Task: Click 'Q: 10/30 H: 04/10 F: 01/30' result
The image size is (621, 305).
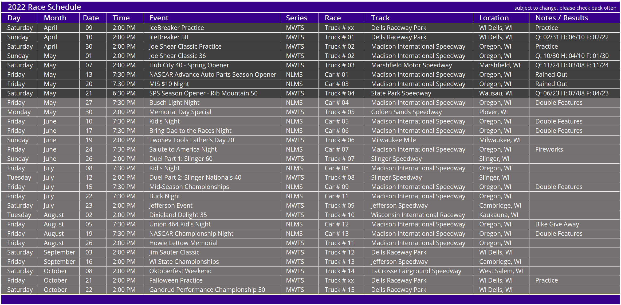Action: 572,56
